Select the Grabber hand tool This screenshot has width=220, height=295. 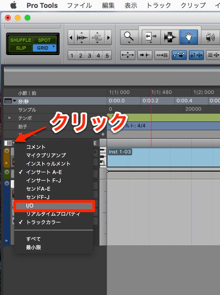point(188,37)
